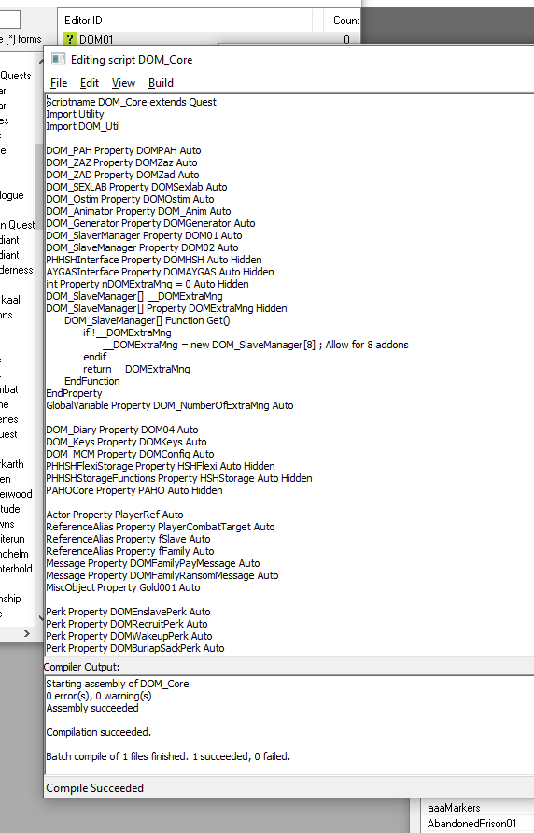The width and height of the screenshot is (534, 833).
Task: Click the 'MiscObject Property Gold001 Auto' line
Action: point(123,587)
